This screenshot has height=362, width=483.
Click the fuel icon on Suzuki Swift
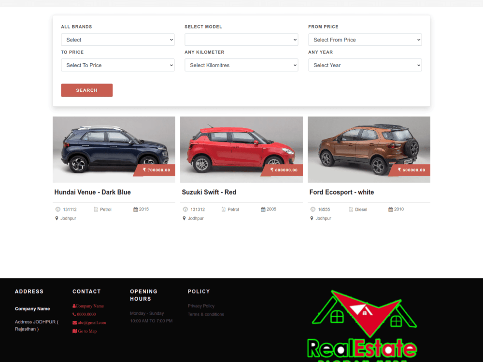(224, 209)
